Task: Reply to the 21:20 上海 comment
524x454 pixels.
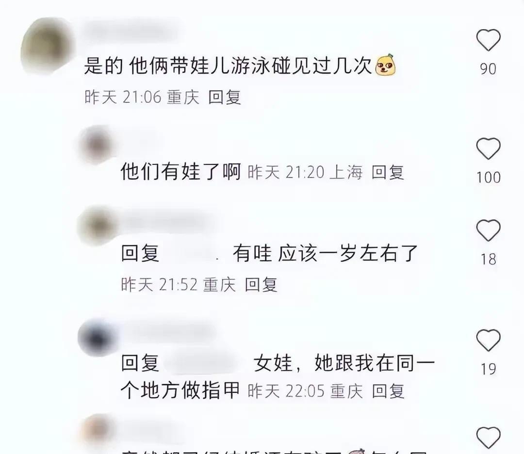Action: [x=388, y=172]
